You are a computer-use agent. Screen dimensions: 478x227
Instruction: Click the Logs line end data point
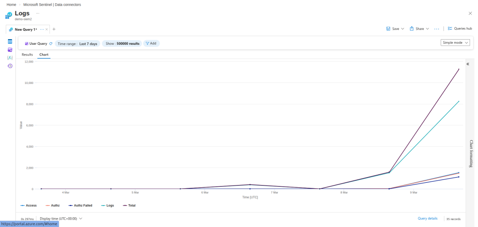[458, 101]
